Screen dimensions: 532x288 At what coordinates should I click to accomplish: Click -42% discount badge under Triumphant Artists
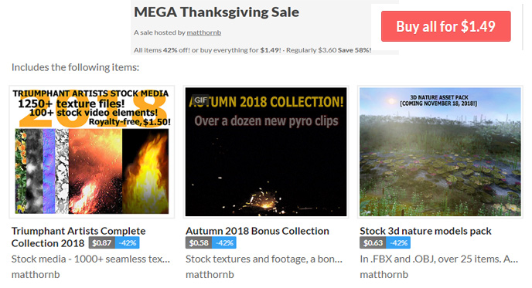[x=128, y=242]
